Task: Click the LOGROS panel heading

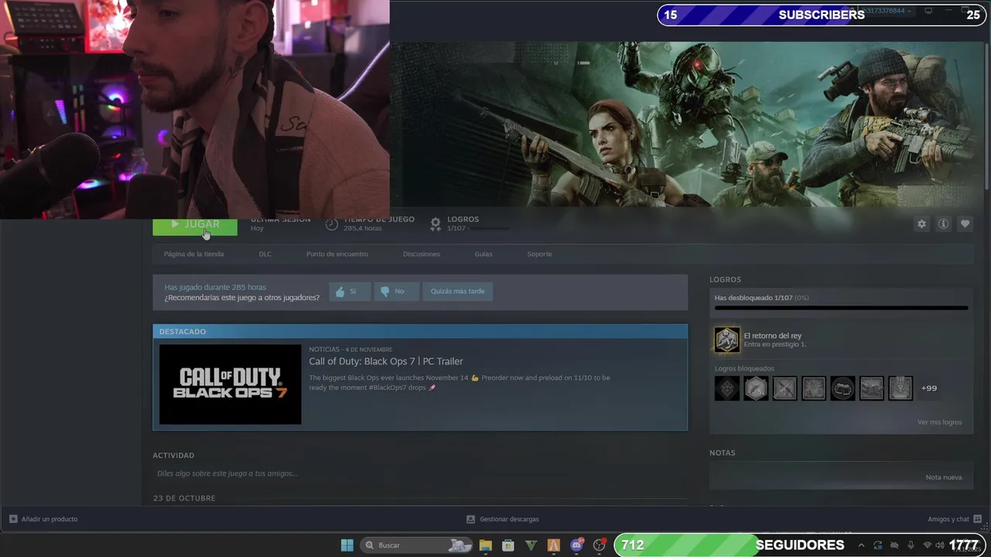Action: coord(725,279)
